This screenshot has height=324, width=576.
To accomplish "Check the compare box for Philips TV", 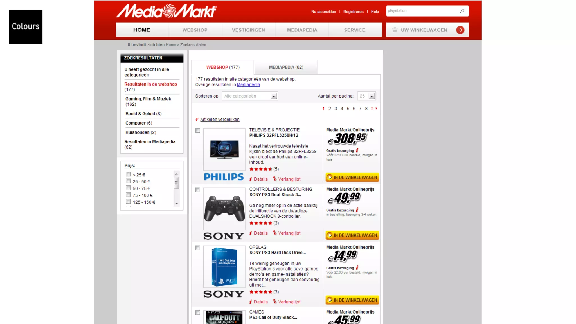I will (x=198, y=130).
